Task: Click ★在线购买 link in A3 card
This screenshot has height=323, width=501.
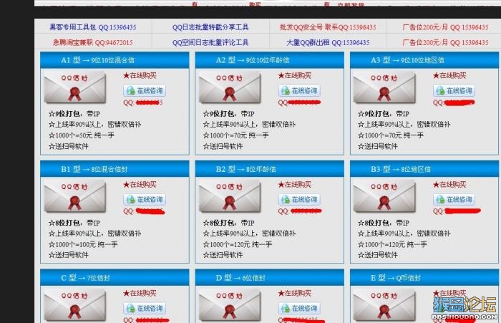Action: coord(449,75)
